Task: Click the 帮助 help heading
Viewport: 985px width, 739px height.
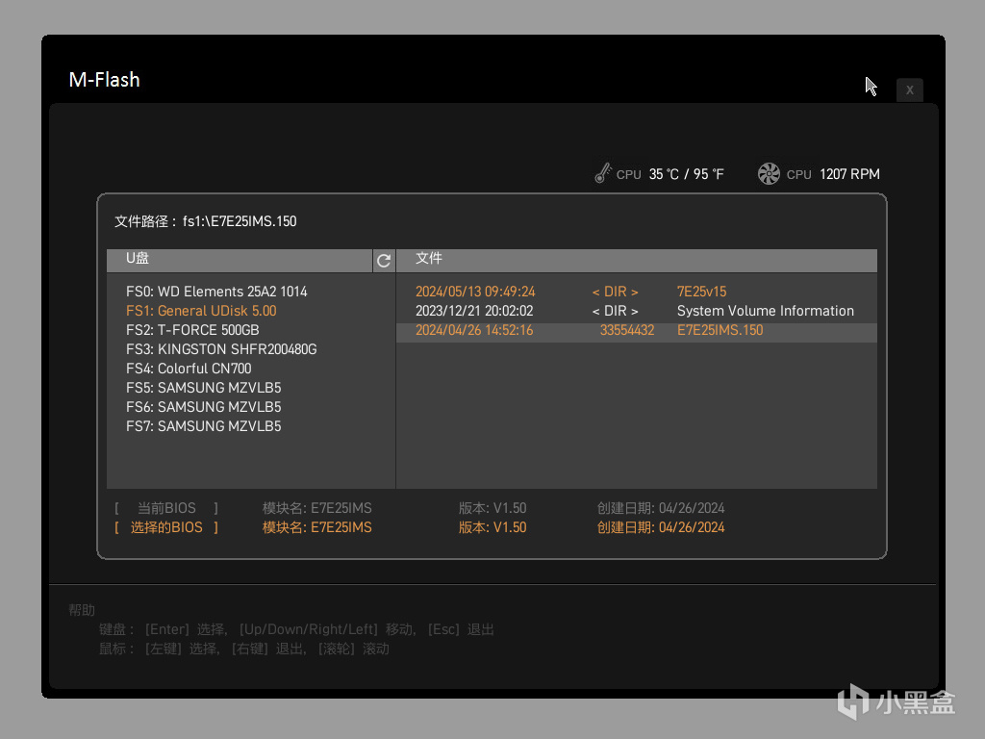Action: tap(82, 610)
